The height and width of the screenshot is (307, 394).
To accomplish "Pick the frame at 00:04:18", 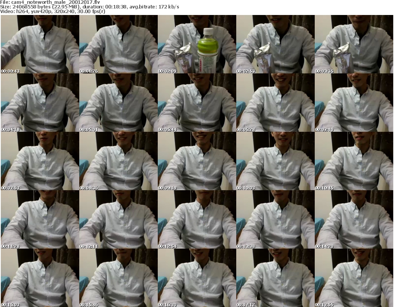I will (x=40, y=103).
